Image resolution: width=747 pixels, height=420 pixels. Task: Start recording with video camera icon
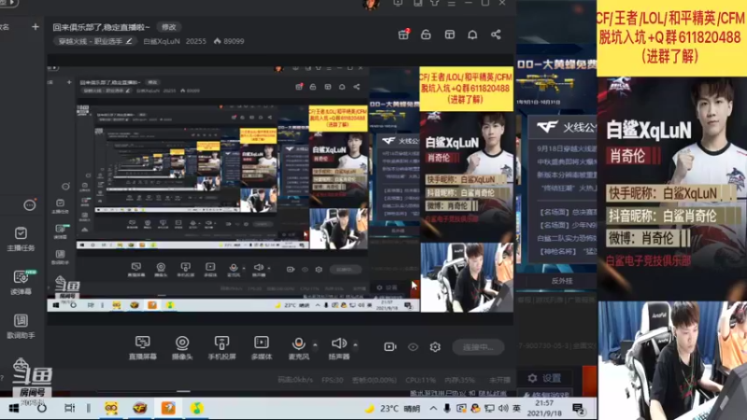click(390, 346)
